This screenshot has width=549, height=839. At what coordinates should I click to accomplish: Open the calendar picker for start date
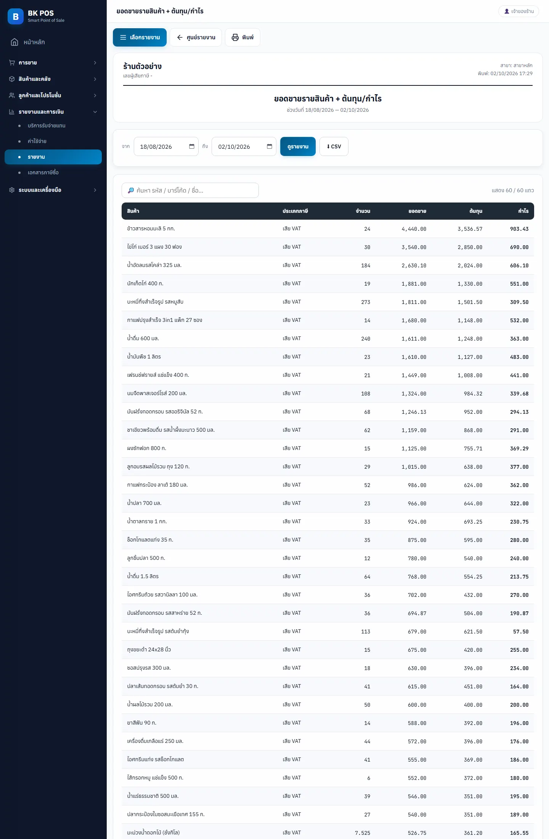pos(192,146)
